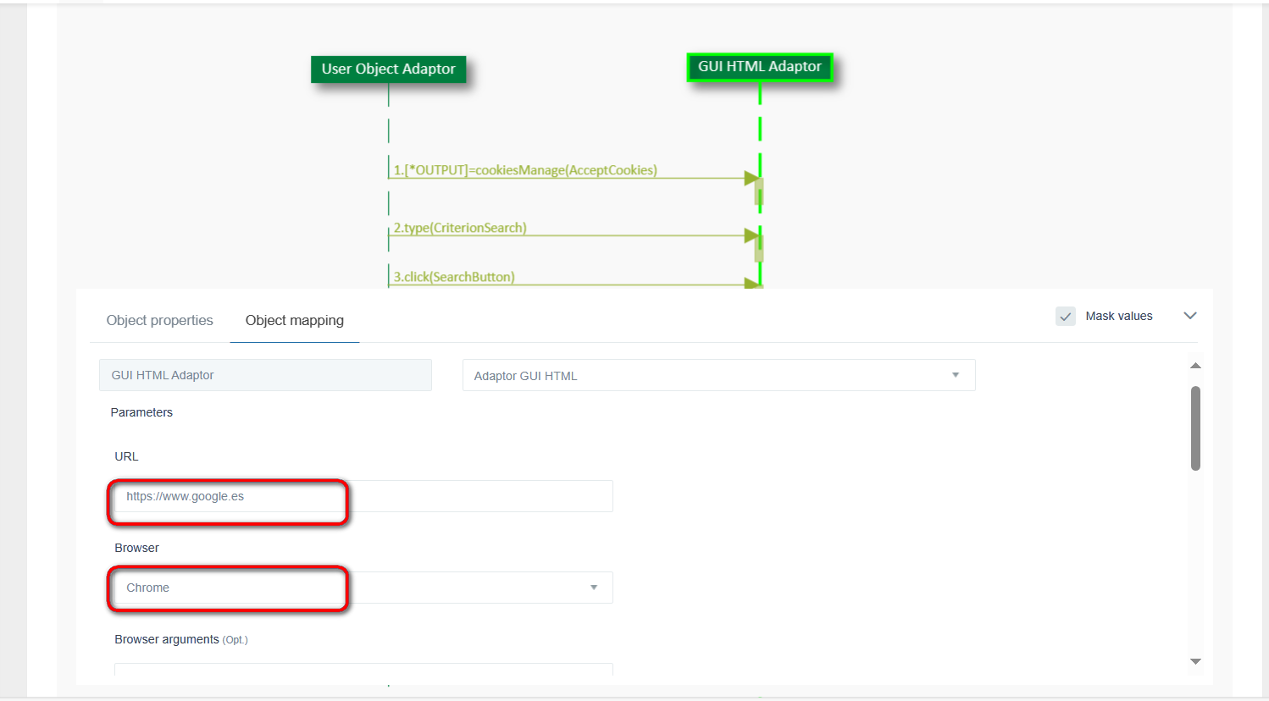Select the 2.type(CriterionSearch) message
This screenshot has width=1269, height=701.
[x=459, y=228]
